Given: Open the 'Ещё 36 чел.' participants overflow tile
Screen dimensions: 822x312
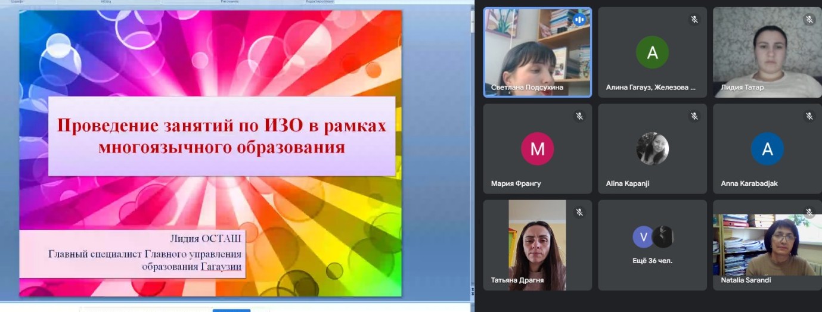Looking at the screenshot, I should coord(652,245).
